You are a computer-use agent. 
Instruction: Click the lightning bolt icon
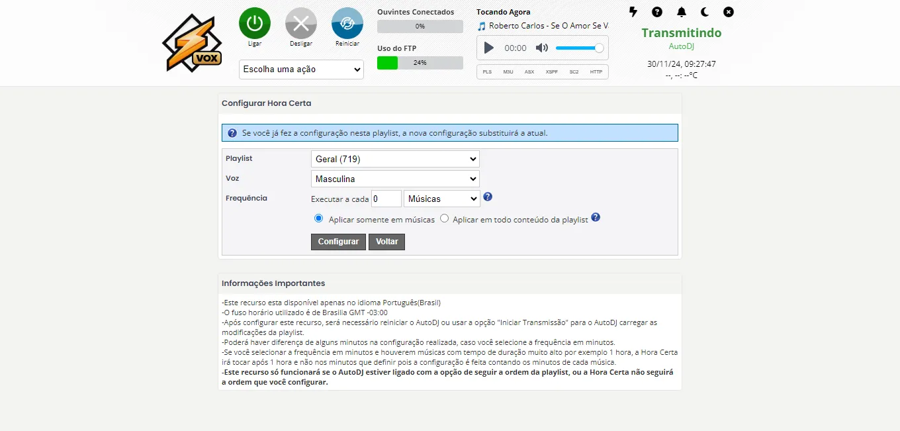coord(633,12)
